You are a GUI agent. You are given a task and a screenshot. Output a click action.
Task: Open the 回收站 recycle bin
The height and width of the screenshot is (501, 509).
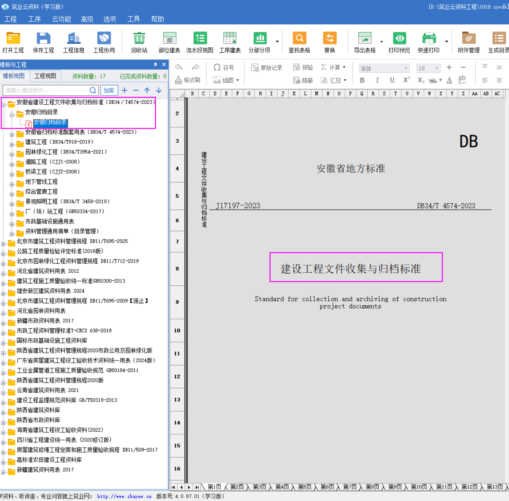pyautogui.click(x=139, y=39)
